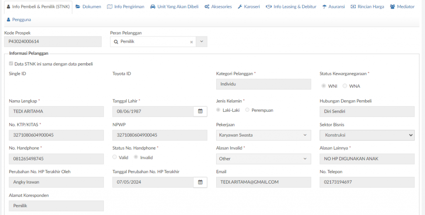425x215 pixels.
Task: Select the WNA citizenship radio button
Action: [x=345, y=86]
